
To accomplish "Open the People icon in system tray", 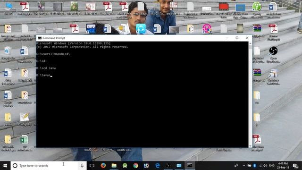I will coord(236,166).
